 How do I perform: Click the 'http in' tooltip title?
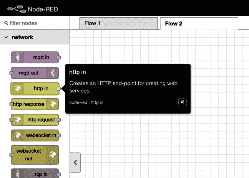coord(78,72)
